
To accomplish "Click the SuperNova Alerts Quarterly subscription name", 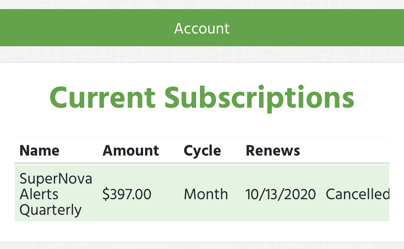I will coord(56,194).
